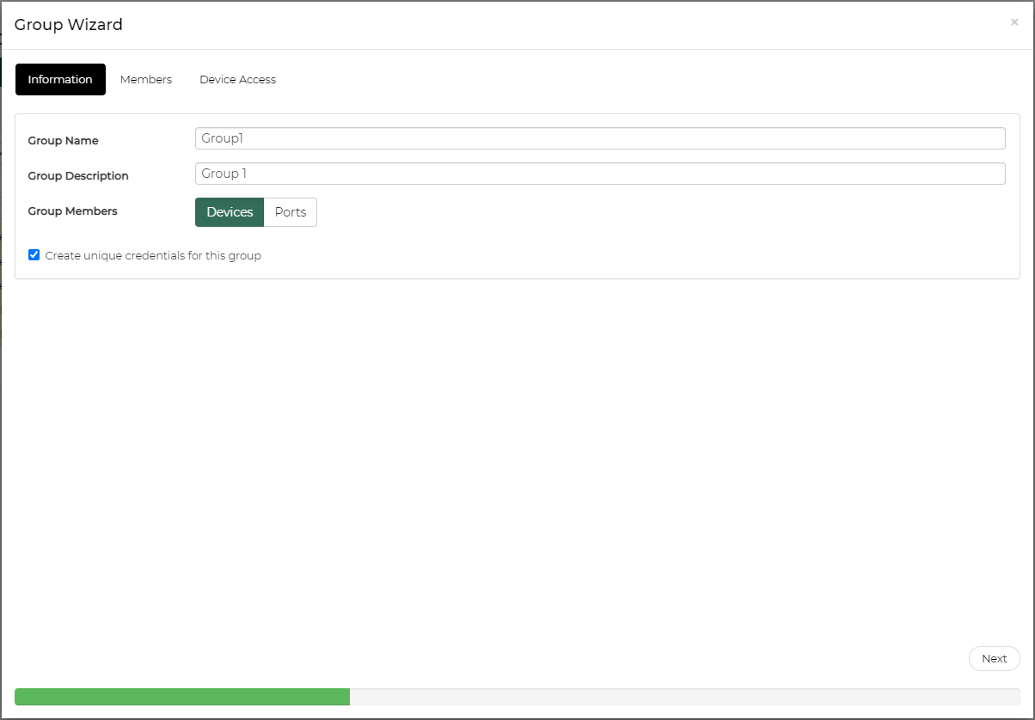Open the Members tab
Viewport: 1035px width, 720px height.
[x=146, y=79]
